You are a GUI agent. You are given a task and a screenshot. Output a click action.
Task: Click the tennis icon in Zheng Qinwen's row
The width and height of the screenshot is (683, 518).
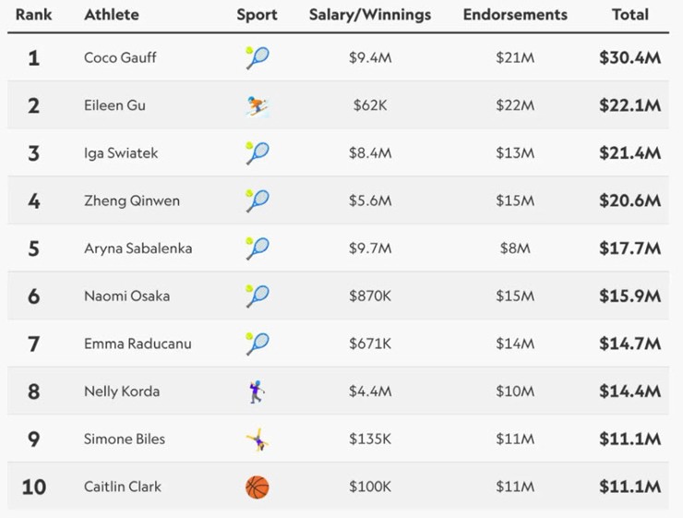pos(257,200)
